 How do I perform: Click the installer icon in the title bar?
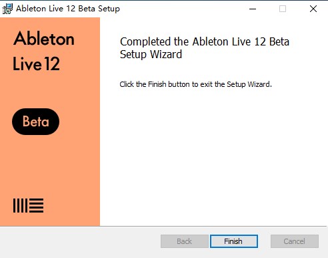(7, 9)
